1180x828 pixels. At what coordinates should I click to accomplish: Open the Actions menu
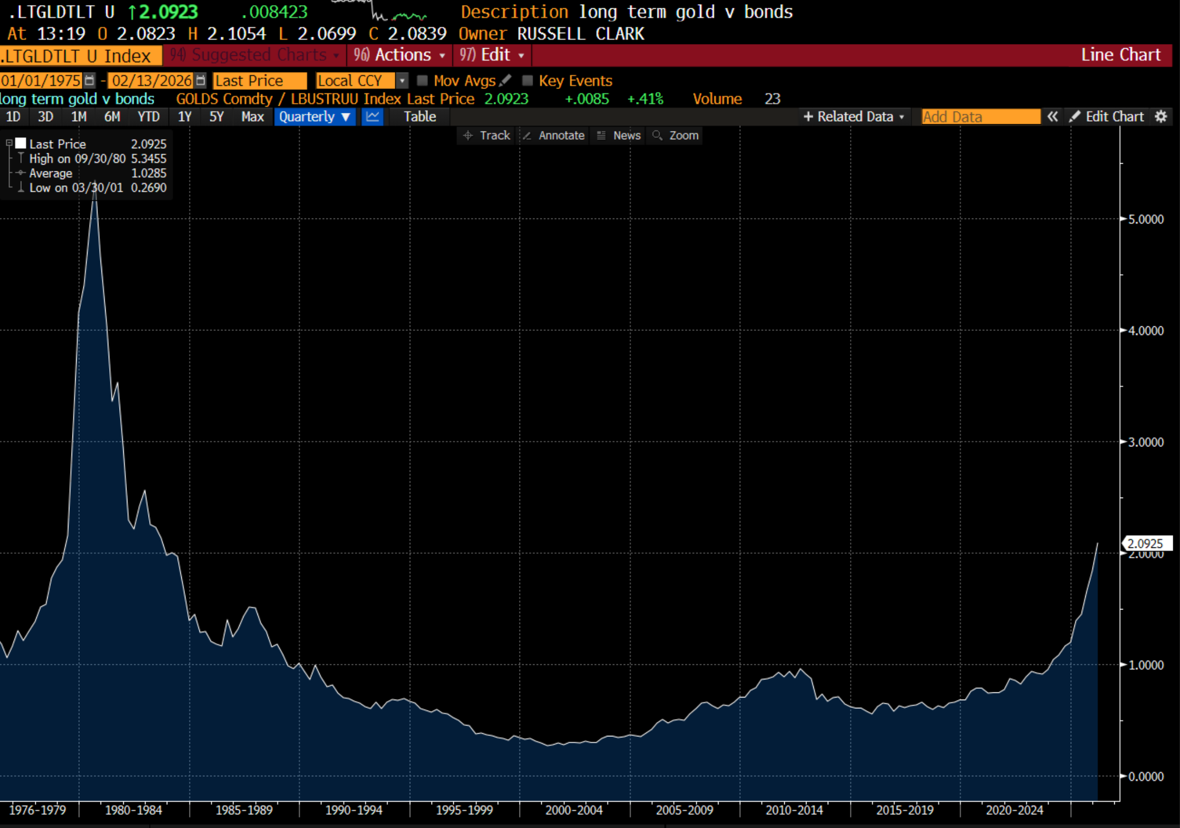tap(399, 55)
